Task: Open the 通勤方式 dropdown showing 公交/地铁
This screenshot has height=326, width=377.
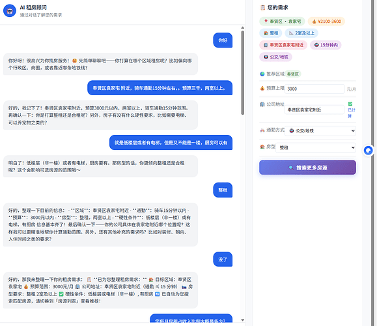Action: (x=320, y=131)
